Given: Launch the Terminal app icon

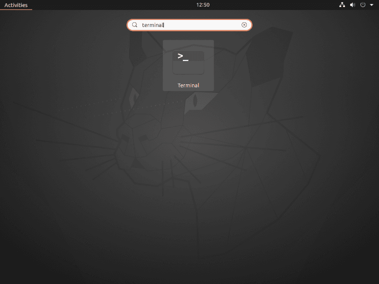Looking at the screenshot, I should tap(188, 62).
